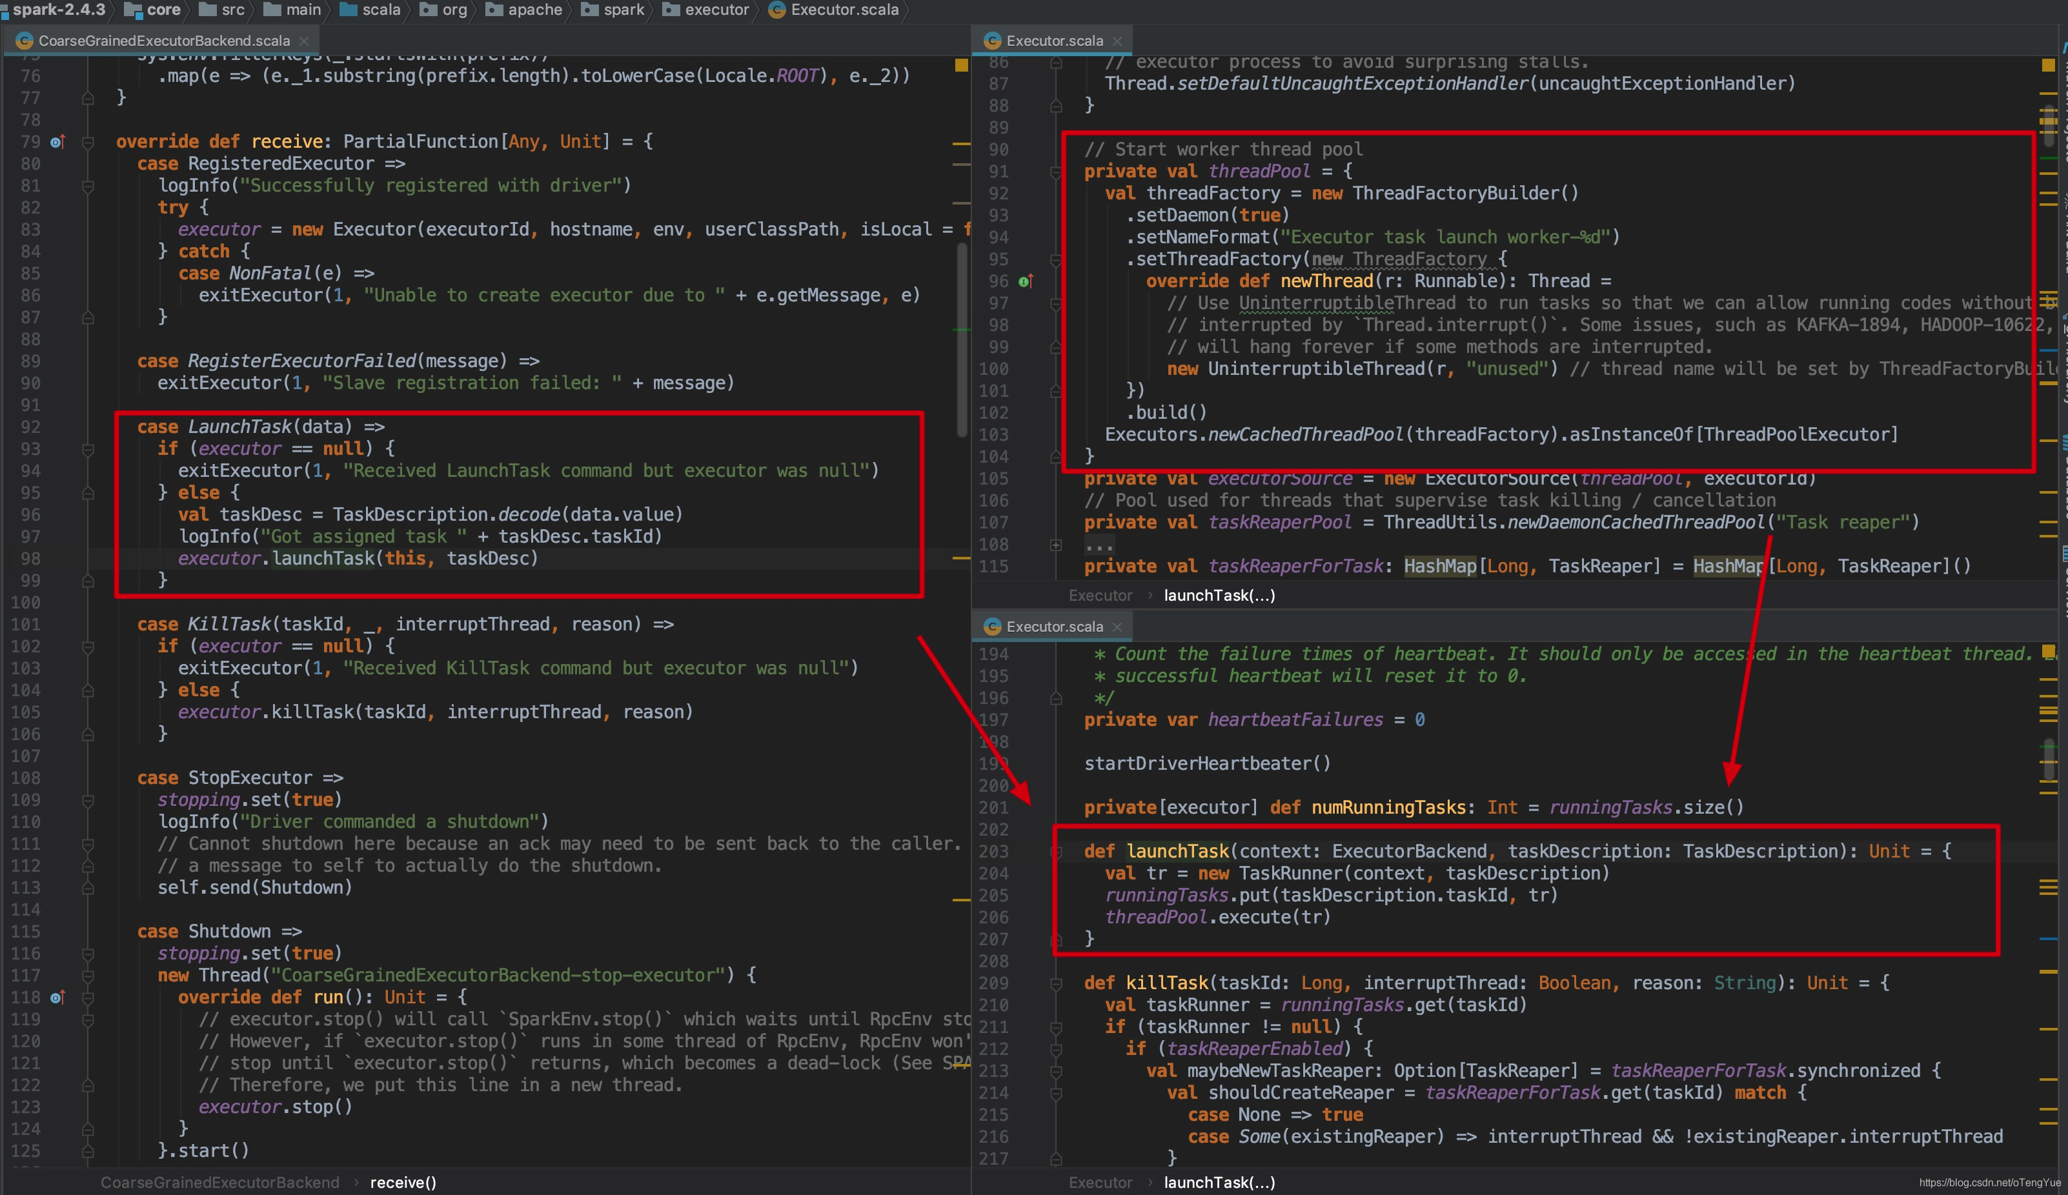Screen dimensions: 2068x1195
Task: Click the taskReaperPool identifier on line 107
Action: (1279, 523)
